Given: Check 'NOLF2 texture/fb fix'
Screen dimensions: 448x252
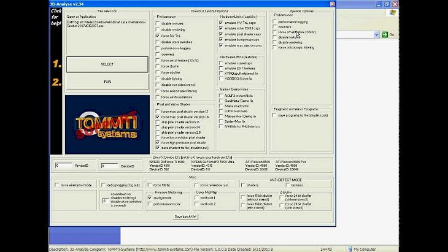Looking at the screenshot, I should (221, 96).
